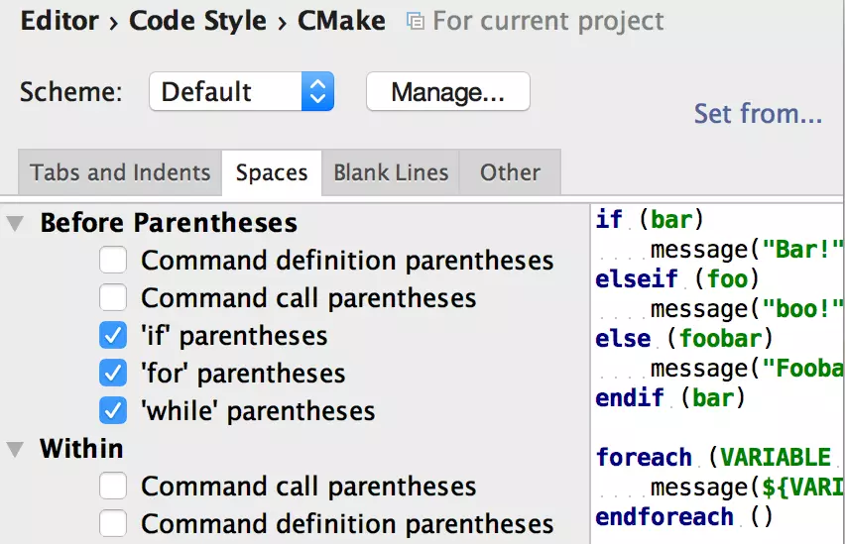Select the 'Before Parentheses' group heading
This screenshot has width=845, height=544.
pyautogui.click(x=169, y=223)
